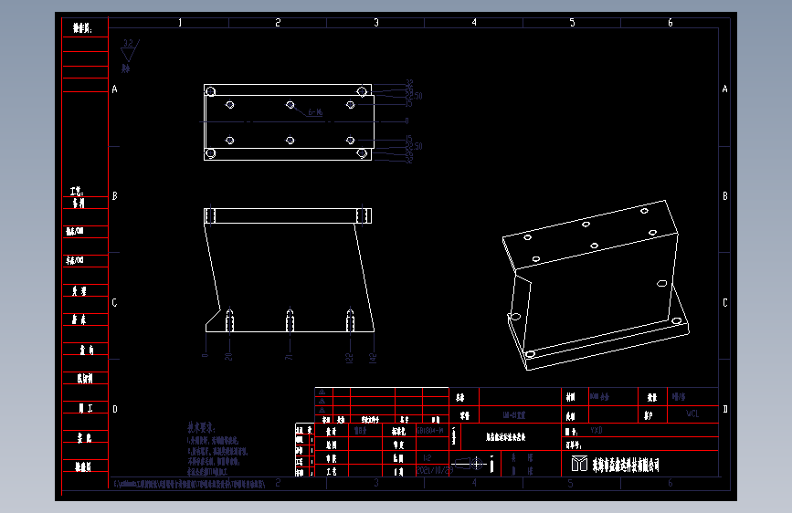Click the 3.2 surface roughness symbol
Image resolution: width=792 pixels, height=513 pixels.
click(130, 50)
